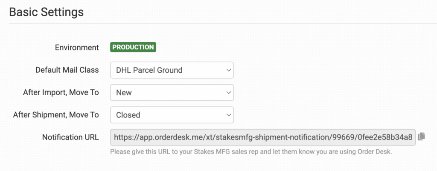Click the selected DHL Parcel Ground text

pos(149,70)
